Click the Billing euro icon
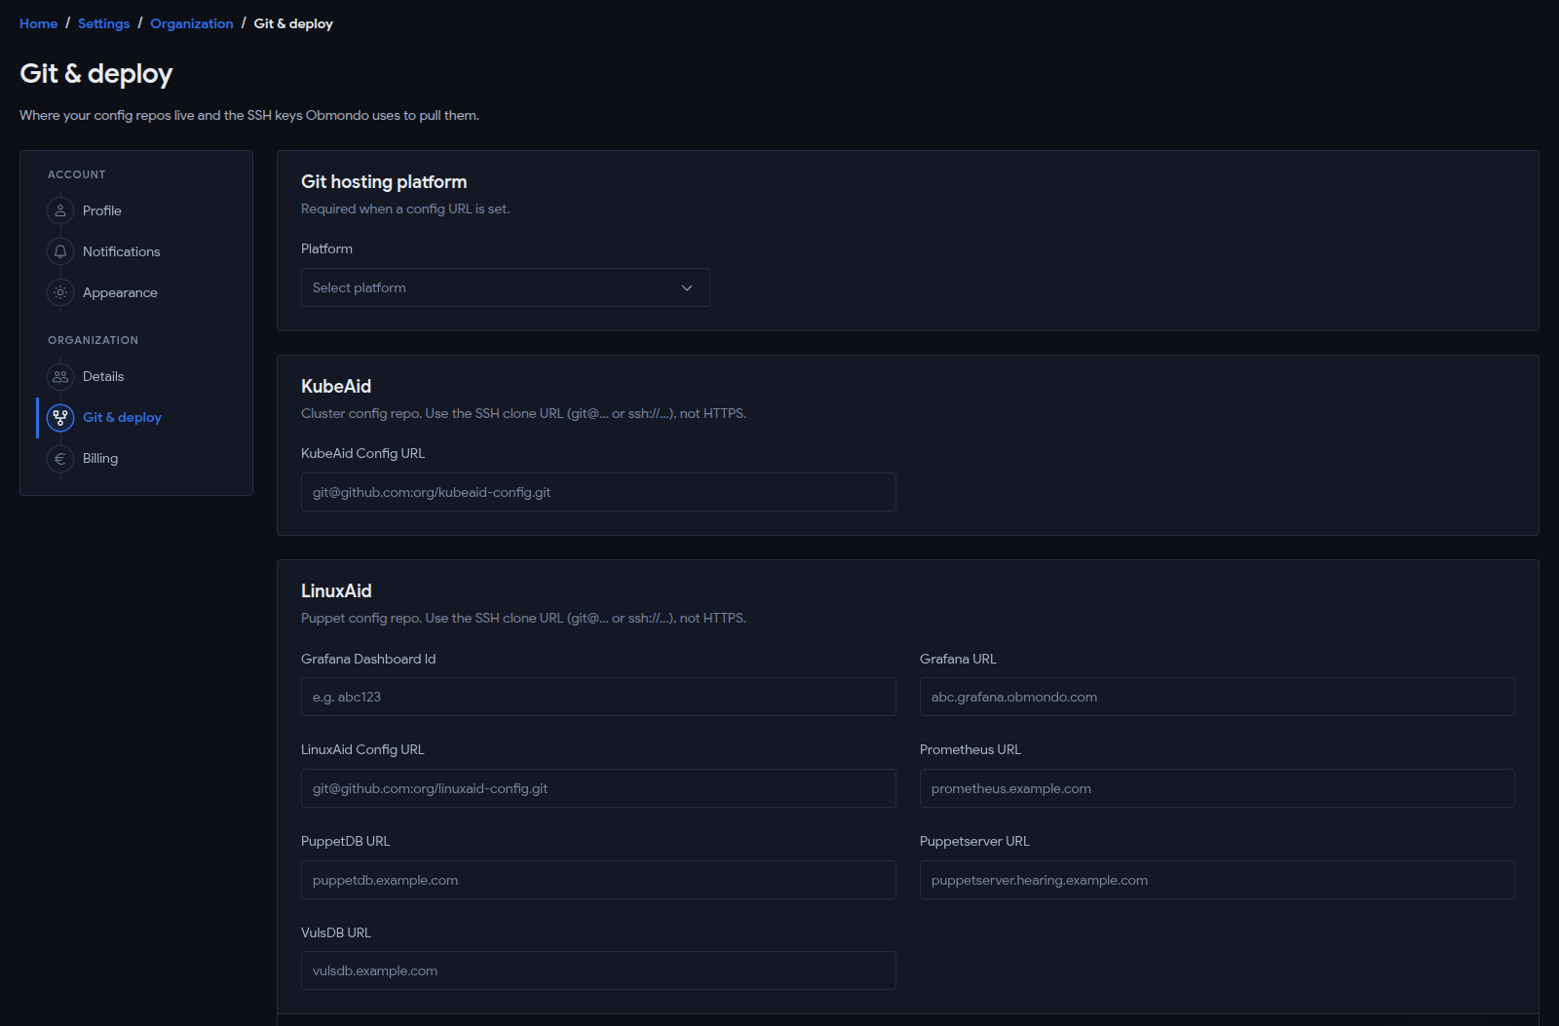Image resolution: width=1559 pixels, height=1026 pixels. pos(60,458)
